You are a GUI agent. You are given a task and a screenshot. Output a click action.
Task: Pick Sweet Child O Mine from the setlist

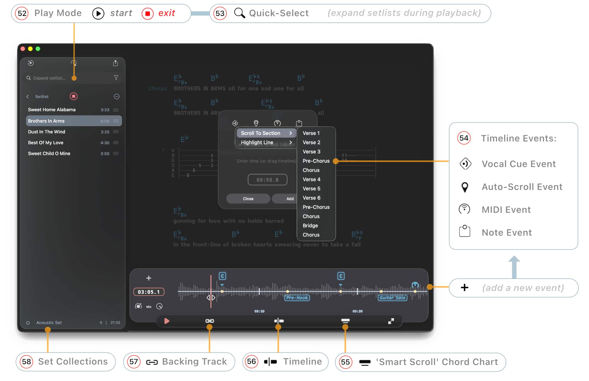pos(74,154)
